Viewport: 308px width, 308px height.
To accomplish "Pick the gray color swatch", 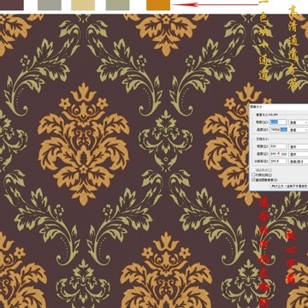I will click(x=50, y=5).
